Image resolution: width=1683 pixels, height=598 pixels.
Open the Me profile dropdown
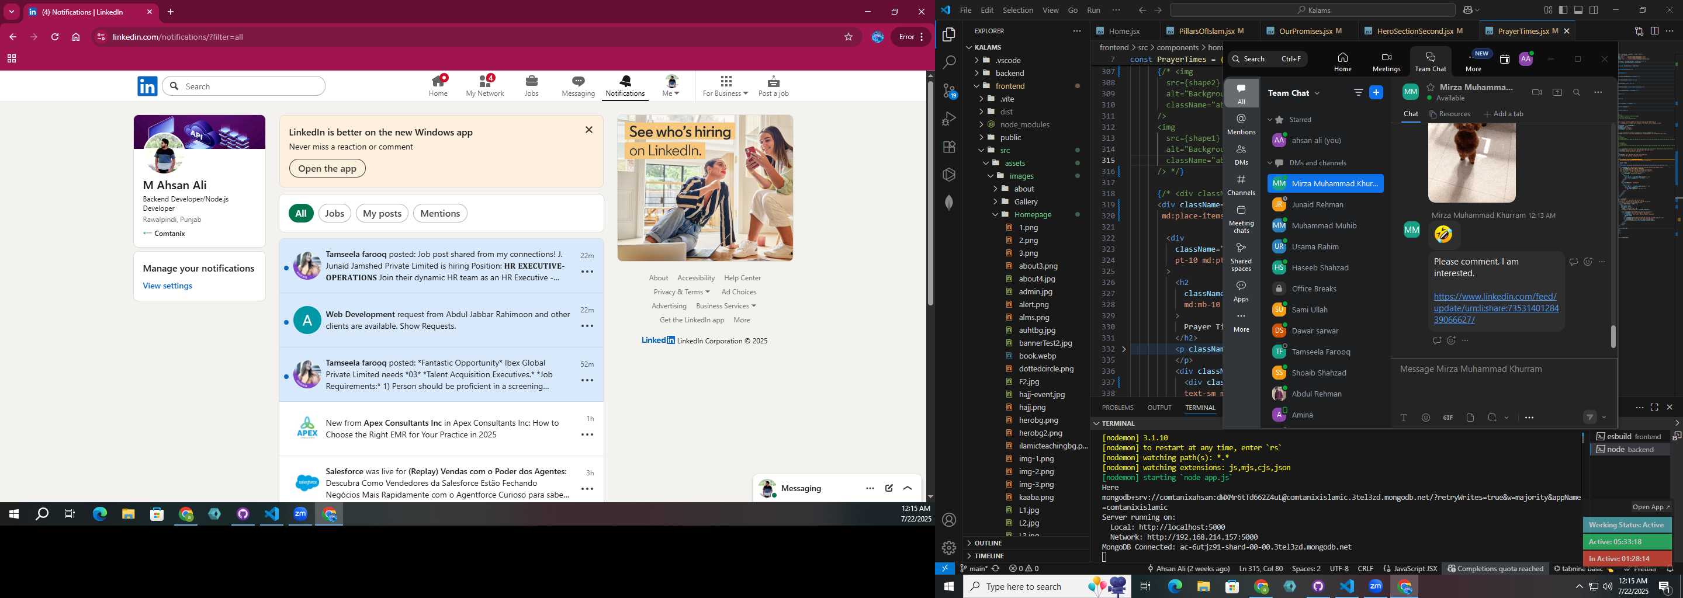pos(671,85)
